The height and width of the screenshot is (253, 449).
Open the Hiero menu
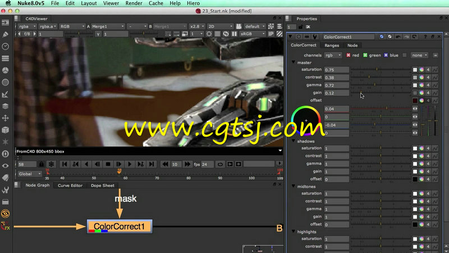click(193, 3)
